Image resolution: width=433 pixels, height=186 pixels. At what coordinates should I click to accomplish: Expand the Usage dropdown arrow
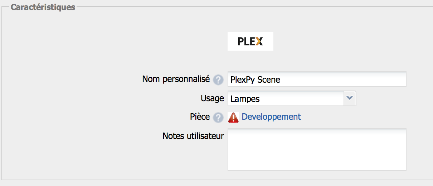click(x=350, y=98)
